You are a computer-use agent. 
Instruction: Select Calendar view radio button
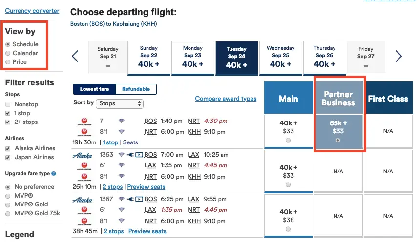tap(8, 53)
